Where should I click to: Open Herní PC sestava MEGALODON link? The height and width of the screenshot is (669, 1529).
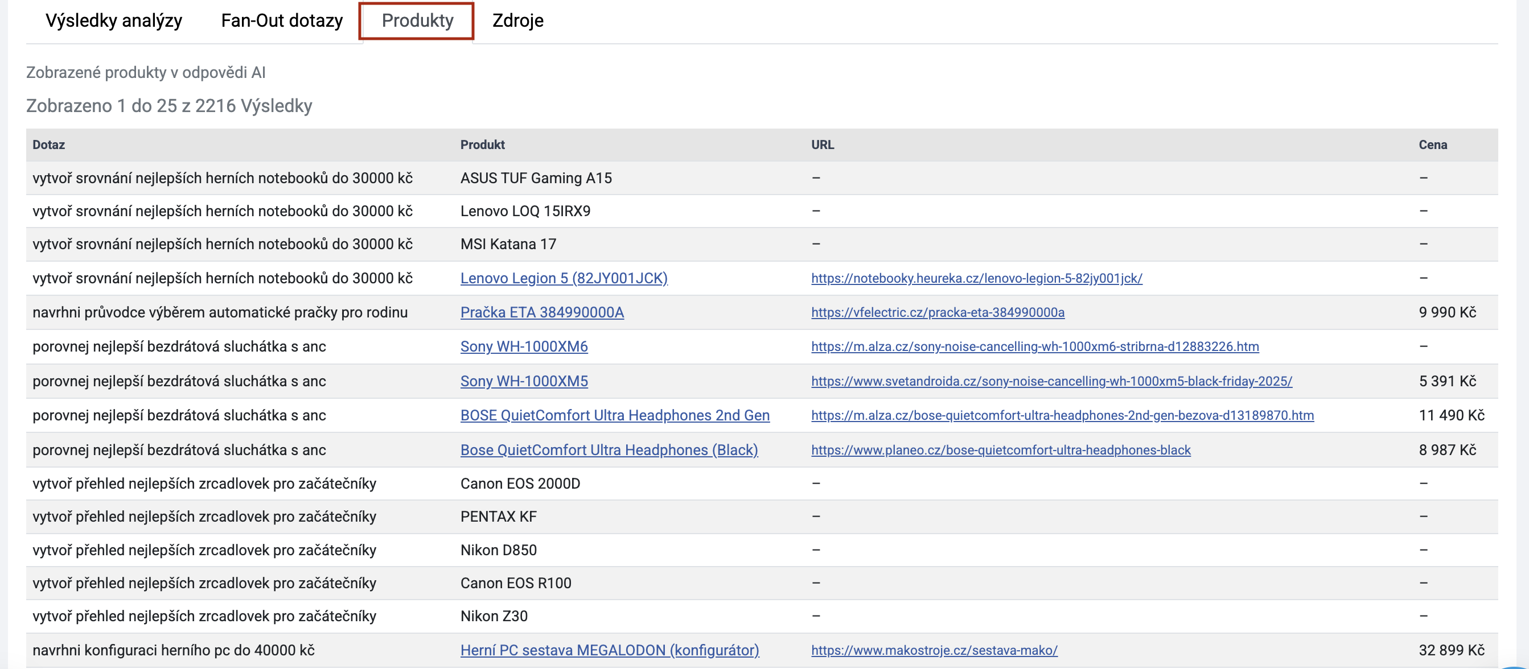[609, 650]
